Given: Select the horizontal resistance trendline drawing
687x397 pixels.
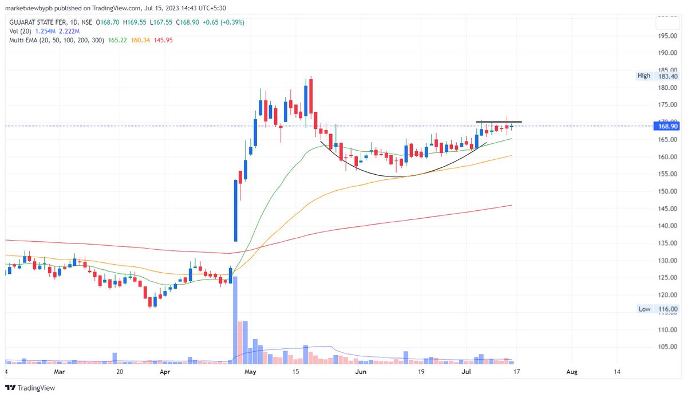Looking at the screenshot, I should [499, 121].
